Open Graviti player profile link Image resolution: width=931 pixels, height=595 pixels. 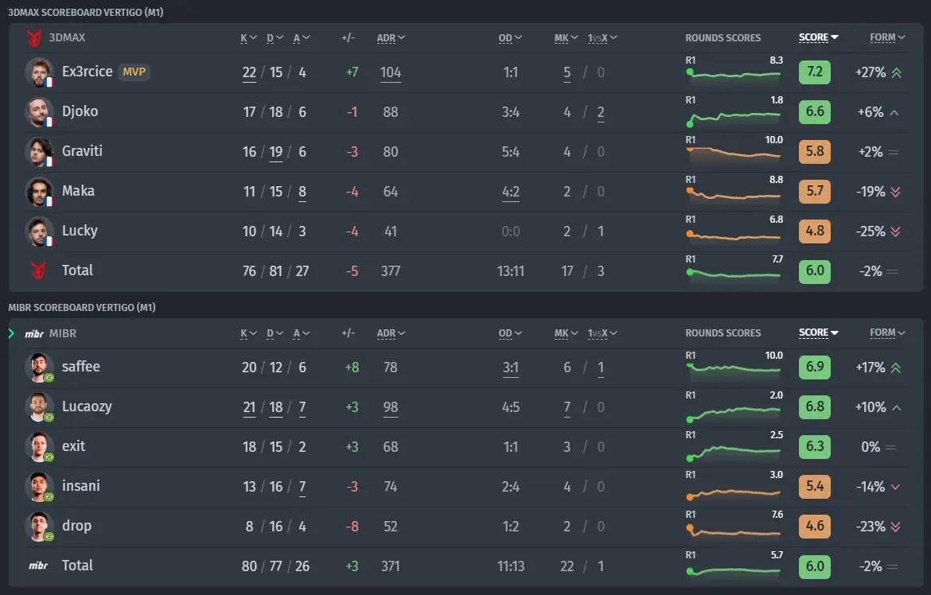82,151
